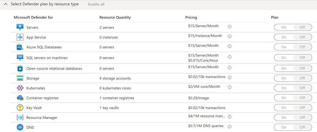Click the DNS globe icon

click(20, 127)
